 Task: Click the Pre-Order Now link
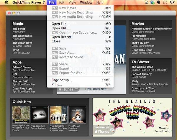[x=96, y=89]
